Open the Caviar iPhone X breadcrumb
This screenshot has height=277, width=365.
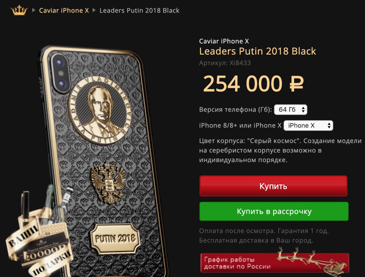coord(64,11)
